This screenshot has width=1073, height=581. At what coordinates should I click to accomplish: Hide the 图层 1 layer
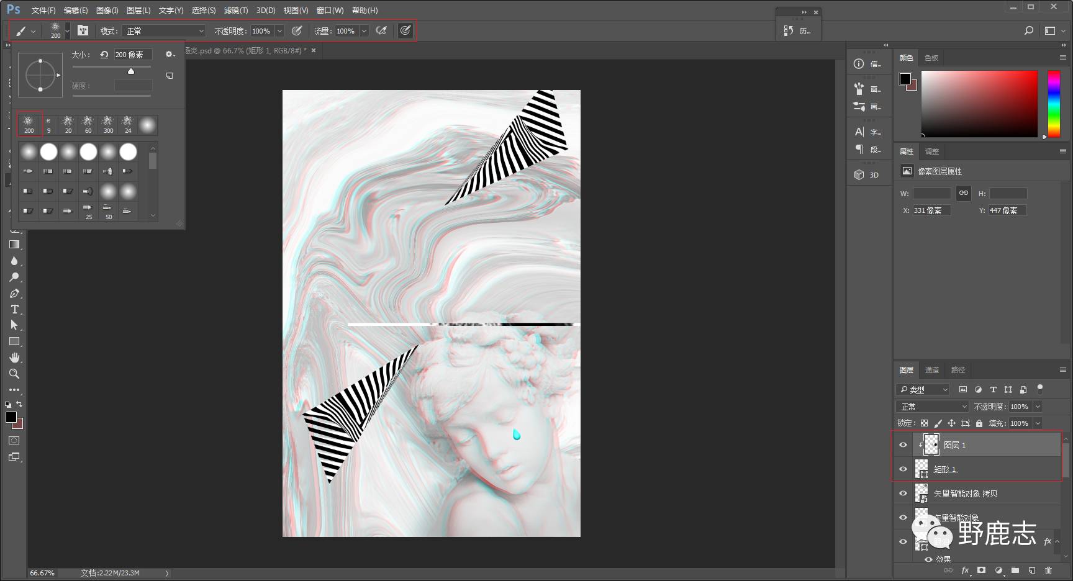click(903, 444)
